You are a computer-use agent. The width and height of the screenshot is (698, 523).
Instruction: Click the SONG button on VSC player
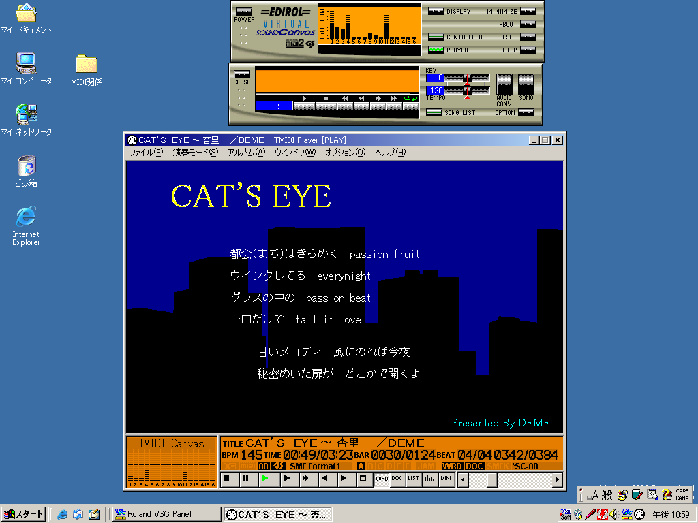(526, 84)
